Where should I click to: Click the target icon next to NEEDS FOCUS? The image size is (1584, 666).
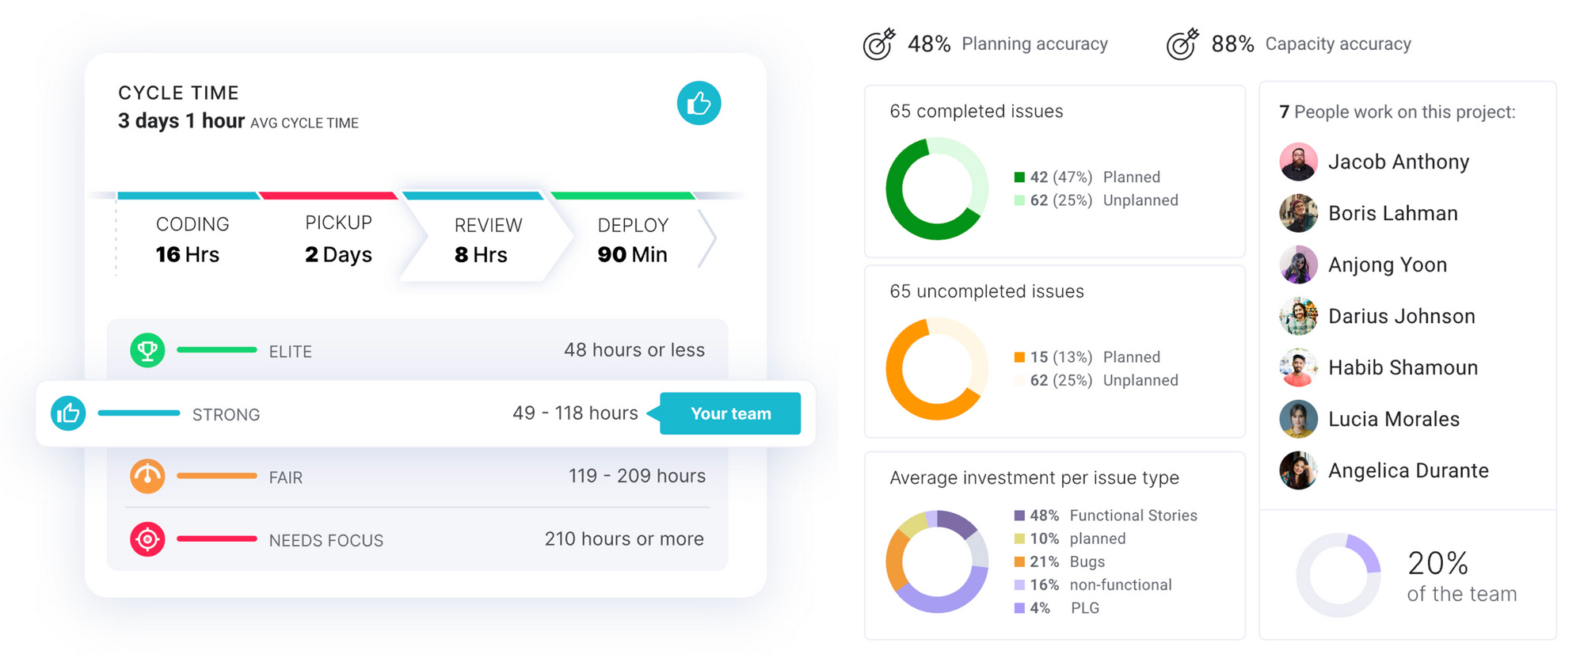point(147,539)
